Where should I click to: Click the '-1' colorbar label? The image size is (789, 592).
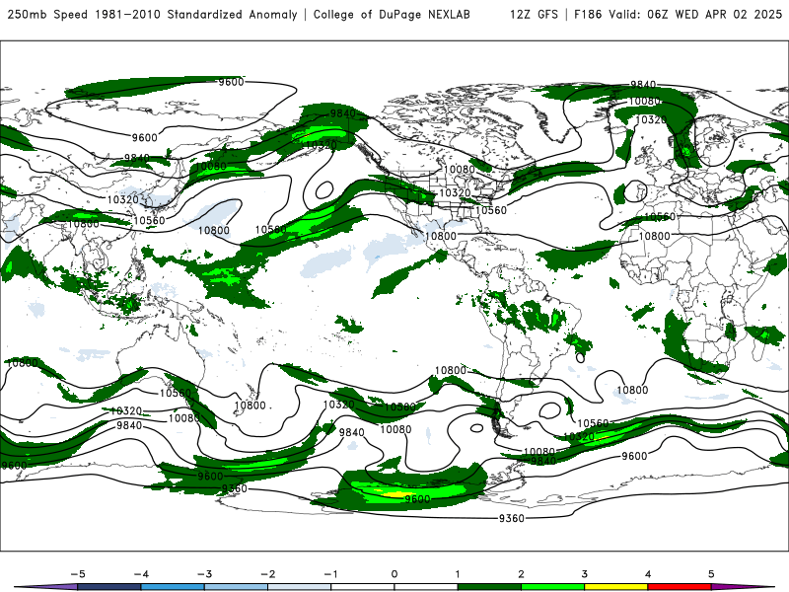pyautogui.click(x=330, y=574)
